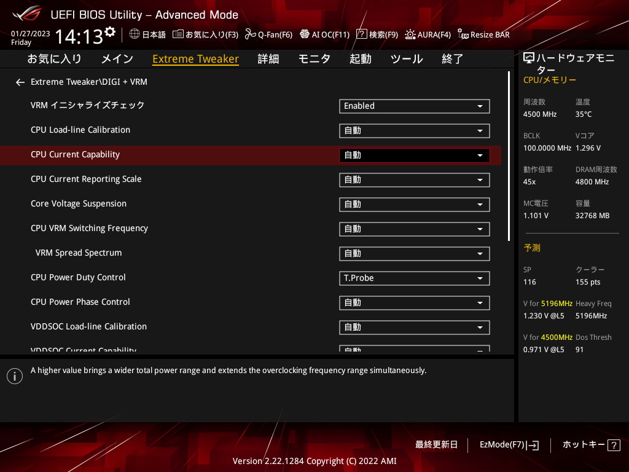Select the Core Voltage Suspension label

tap(79, 204)
